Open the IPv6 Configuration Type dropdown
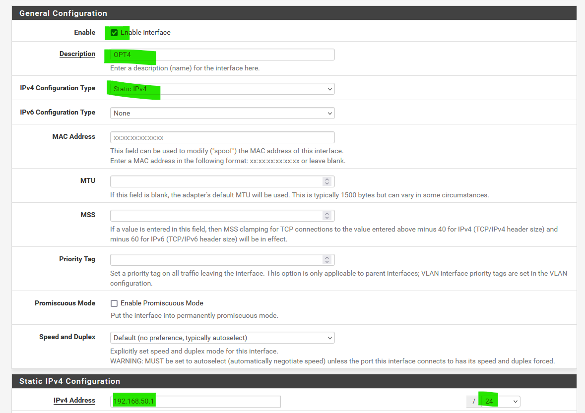585x413 pixels. point(222,113)
